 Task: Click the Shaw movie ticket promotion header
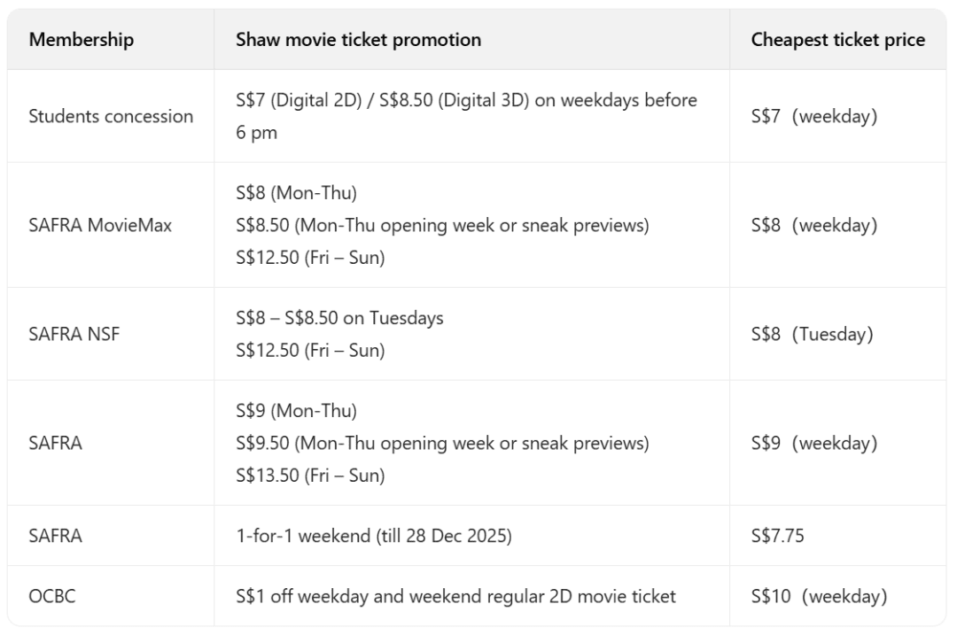(x=358, y=40)
